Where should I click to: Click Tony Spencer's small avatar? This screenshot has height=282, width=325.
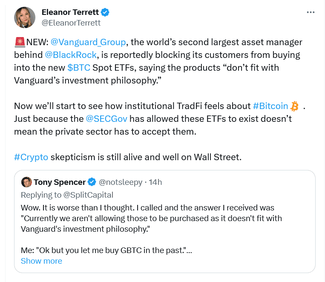pyautogui.click(x=26, y=182)
